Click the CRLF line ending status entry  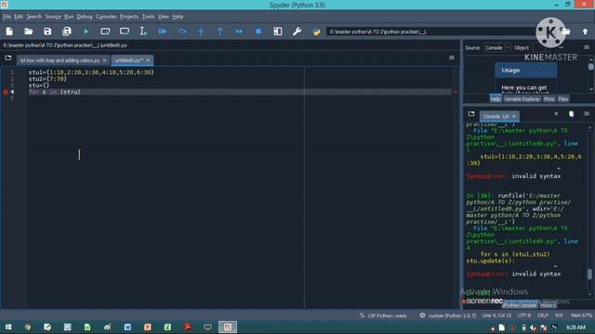click(543, 315)
